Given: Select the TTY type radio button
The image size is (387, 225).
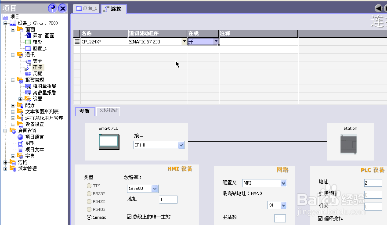Looking at the screenshot, I should pyautogui.click(x=89, y=186).
